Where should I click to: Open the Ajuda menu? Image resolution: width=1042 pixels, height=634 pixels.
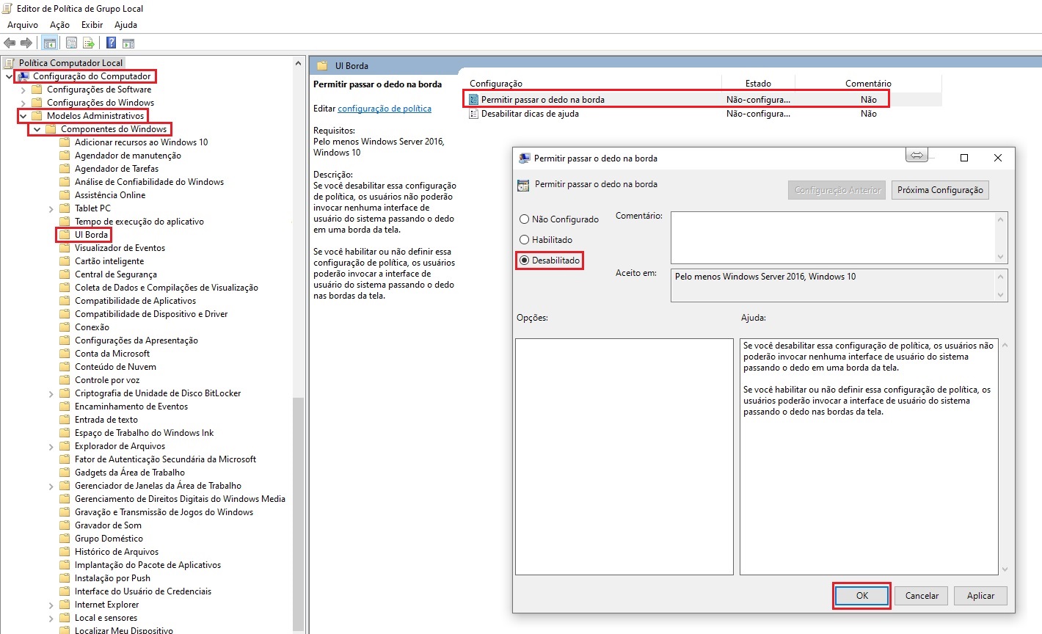click(125, 25)
